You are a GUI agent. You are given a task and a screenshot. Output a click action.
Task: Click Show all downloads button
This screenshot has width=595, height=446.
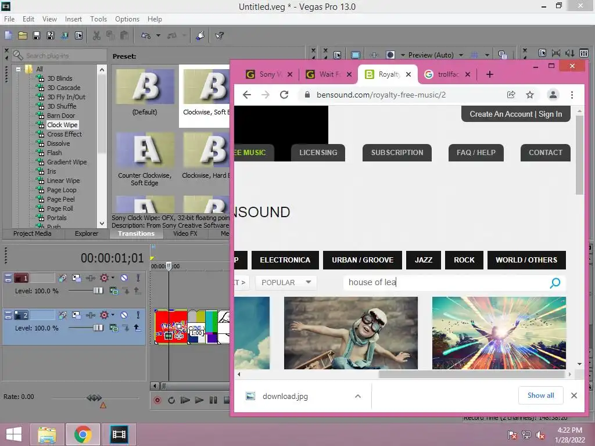coord(541,395)
